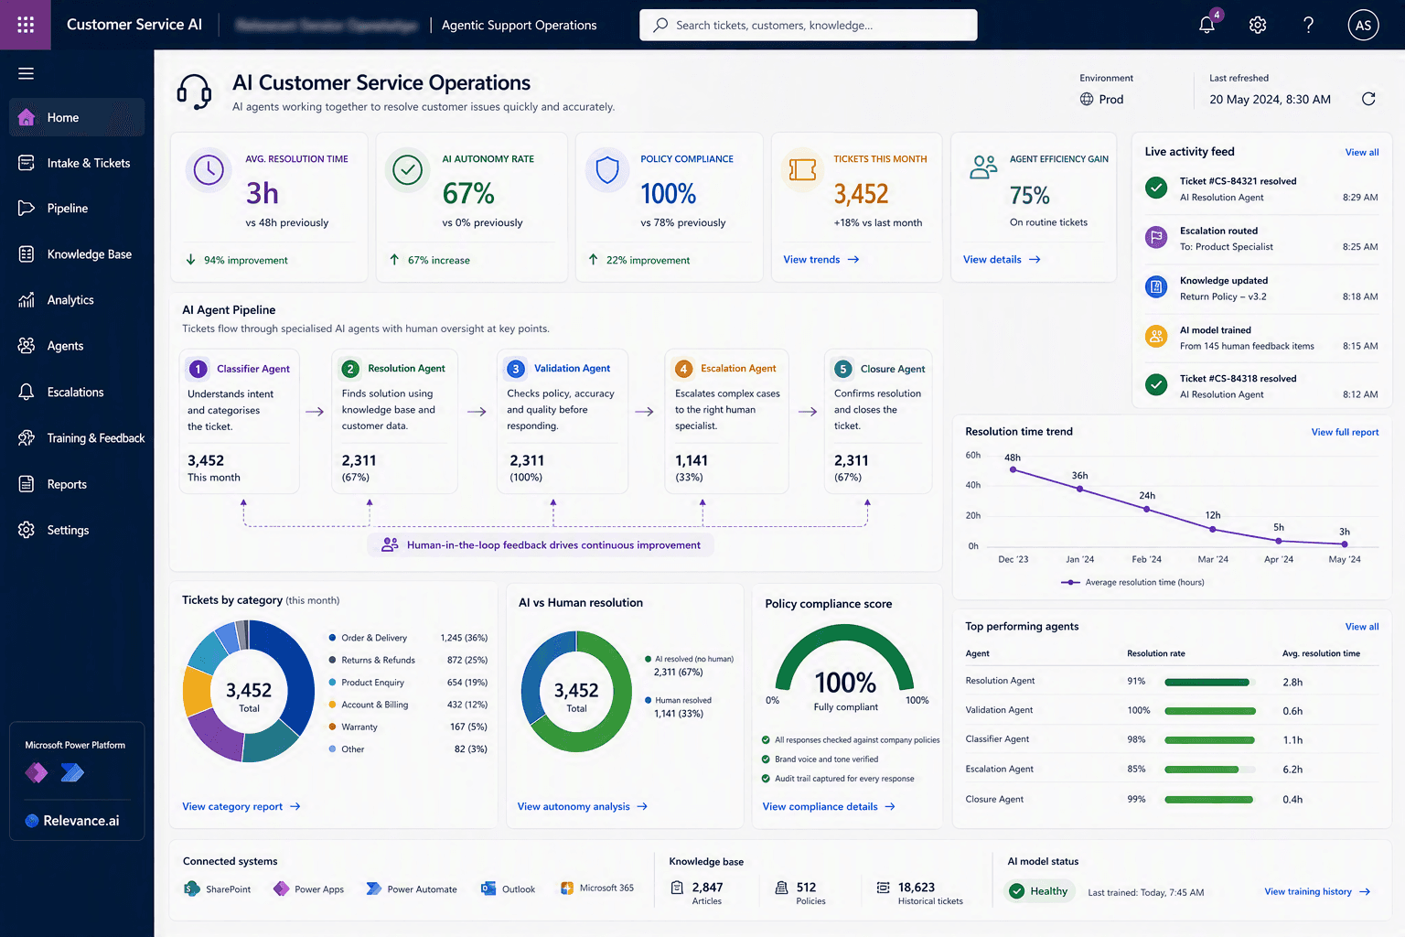
Task: Click the Microsoft 365 icon
Action: [567, 888]
